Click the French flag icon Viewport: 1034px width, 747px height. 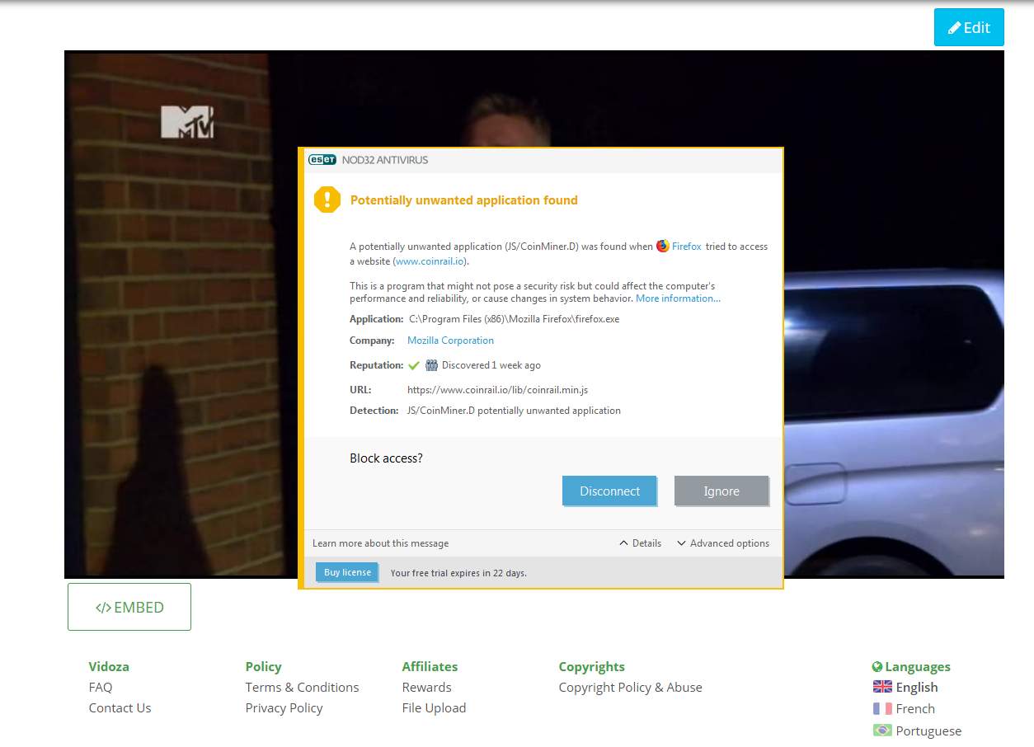coord(882,708)
